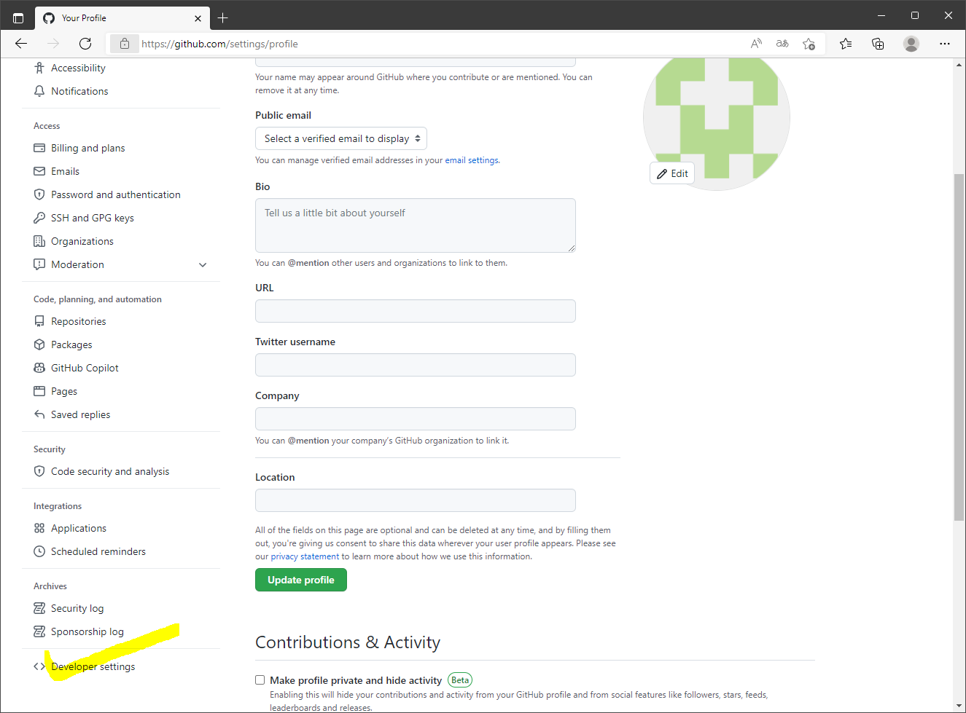The width and height of the screenshot is (966, 713).
Task: Open the Public email verified email dropdown
Action: [x=341, y=138]
